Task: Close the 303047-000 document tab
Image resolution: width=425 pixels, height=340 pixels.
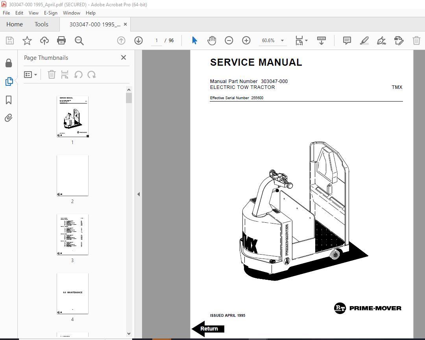Action: [x=125, y=24]
